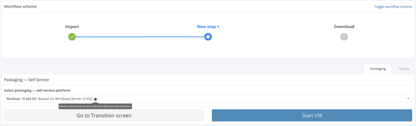Click the SPLA licensing restrictions tooltip

point(95,107)
